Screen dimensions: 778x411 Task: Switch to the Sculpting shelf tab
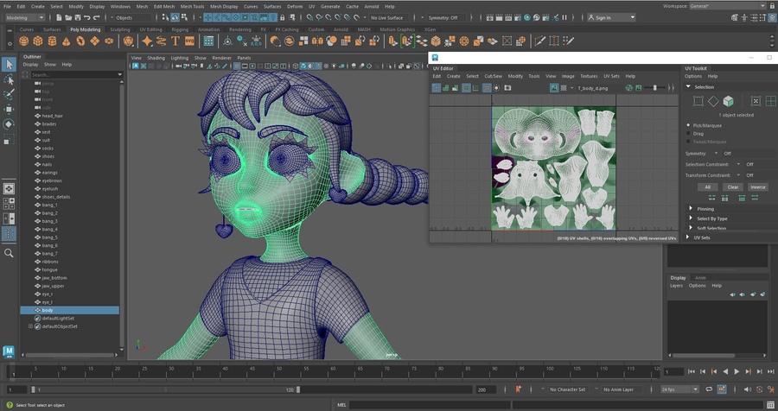tap(120, 29)
